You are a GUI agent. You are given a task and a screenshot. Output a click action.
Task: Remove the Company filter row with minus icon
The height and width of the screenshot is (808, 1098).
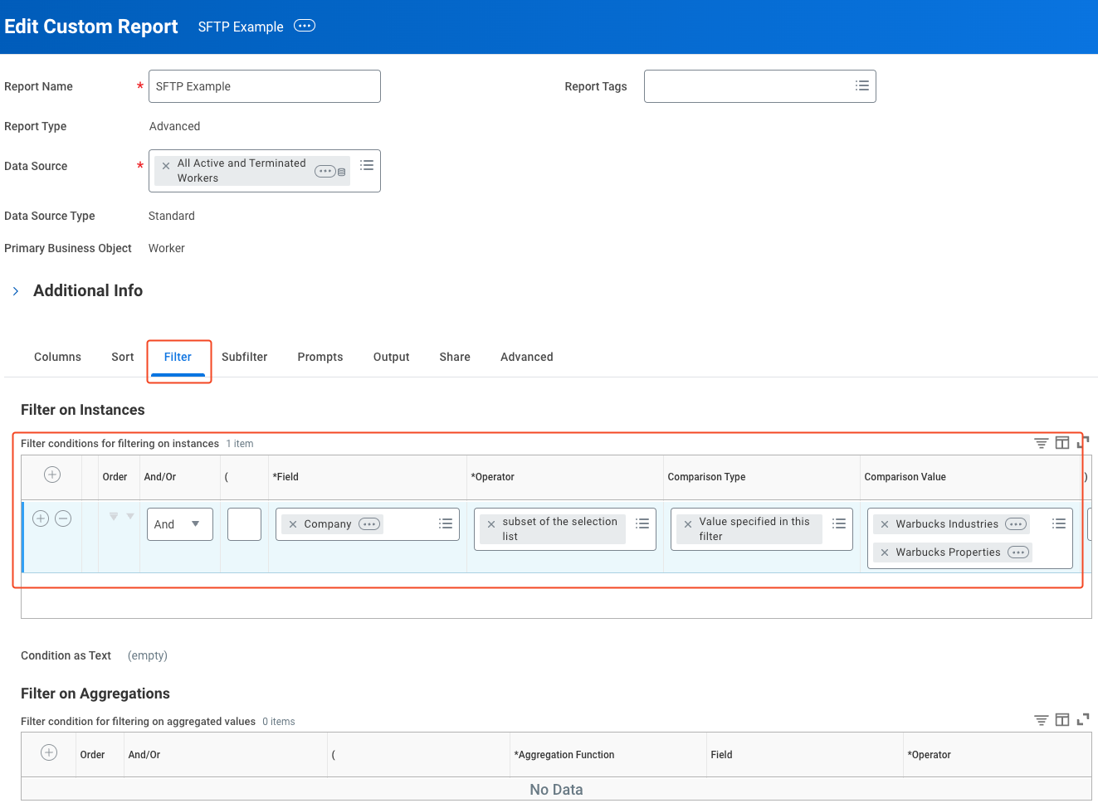[63, 518]
